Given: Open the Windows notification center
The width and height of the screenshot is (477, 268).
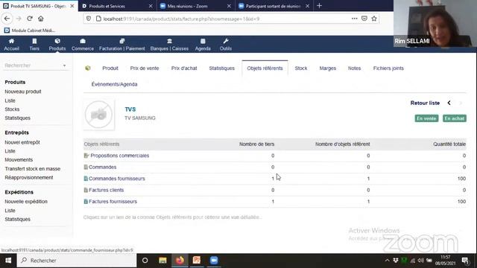Looking at the screenshot, I should point(465,261).
